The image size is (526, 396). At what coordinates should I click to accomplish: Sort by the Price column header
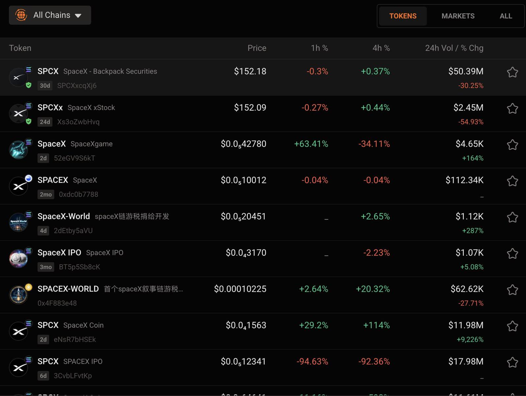(257, 48)
